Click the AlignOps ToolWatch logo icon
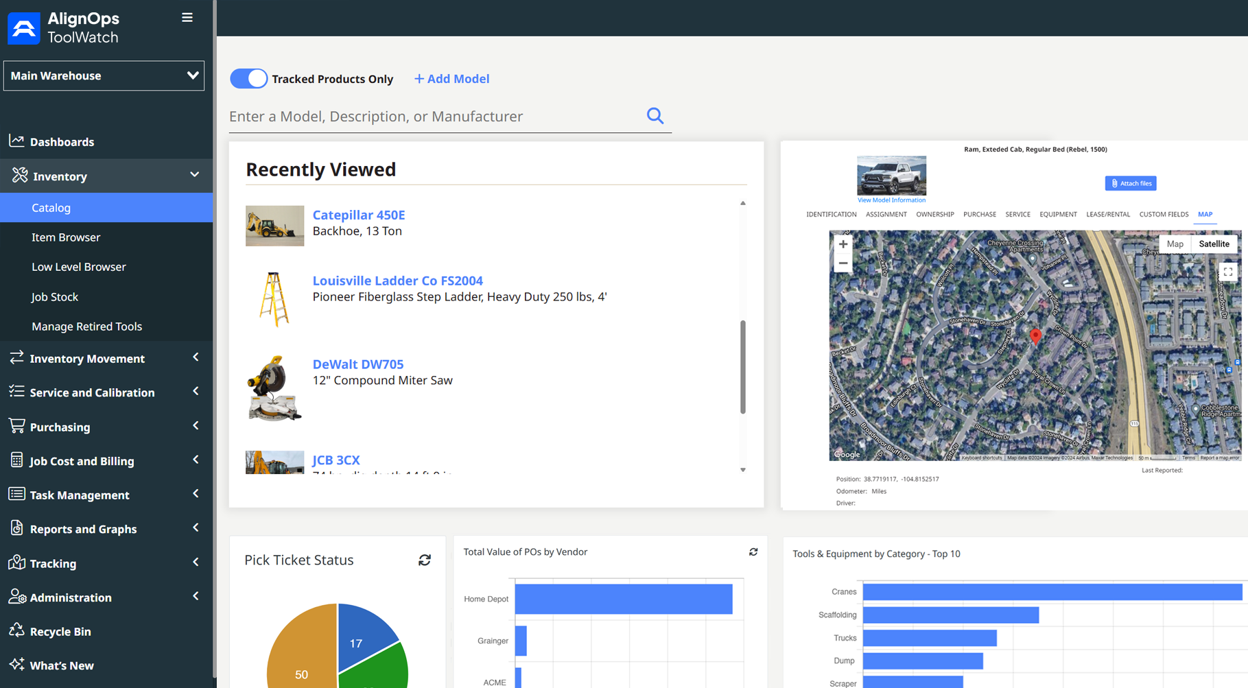 click(x=24, y=28)
